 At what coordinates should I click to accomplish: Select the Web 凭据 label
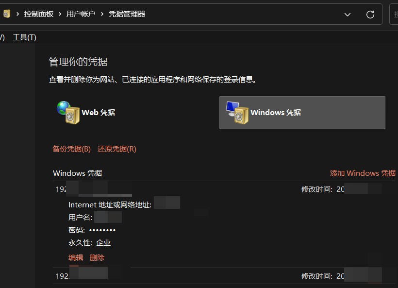click(98, 113)
